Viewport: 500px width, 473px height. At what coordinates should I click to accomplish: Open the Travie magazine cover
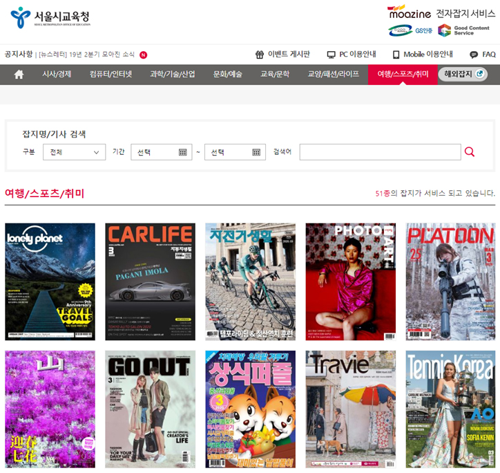click(x=351, y=409)
